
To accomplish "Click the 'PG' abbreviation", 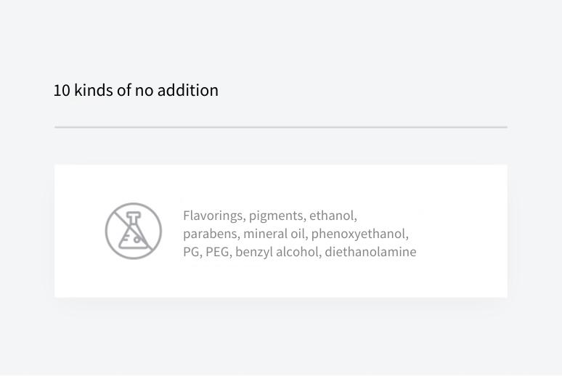I will [x=191, y=252].
